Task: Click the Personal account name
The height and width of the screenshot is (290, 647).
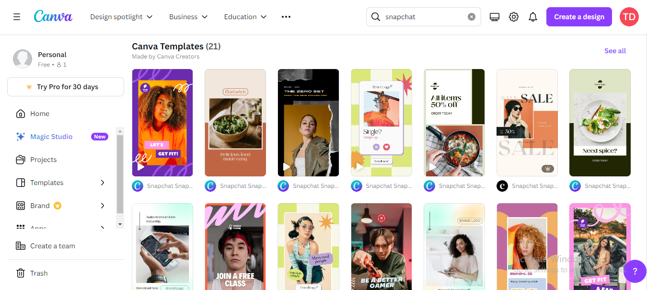Action: 52,55
